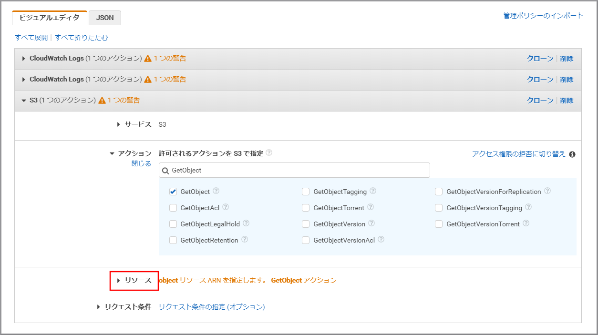Expand the リクエスト条件 section

(99, 307)
